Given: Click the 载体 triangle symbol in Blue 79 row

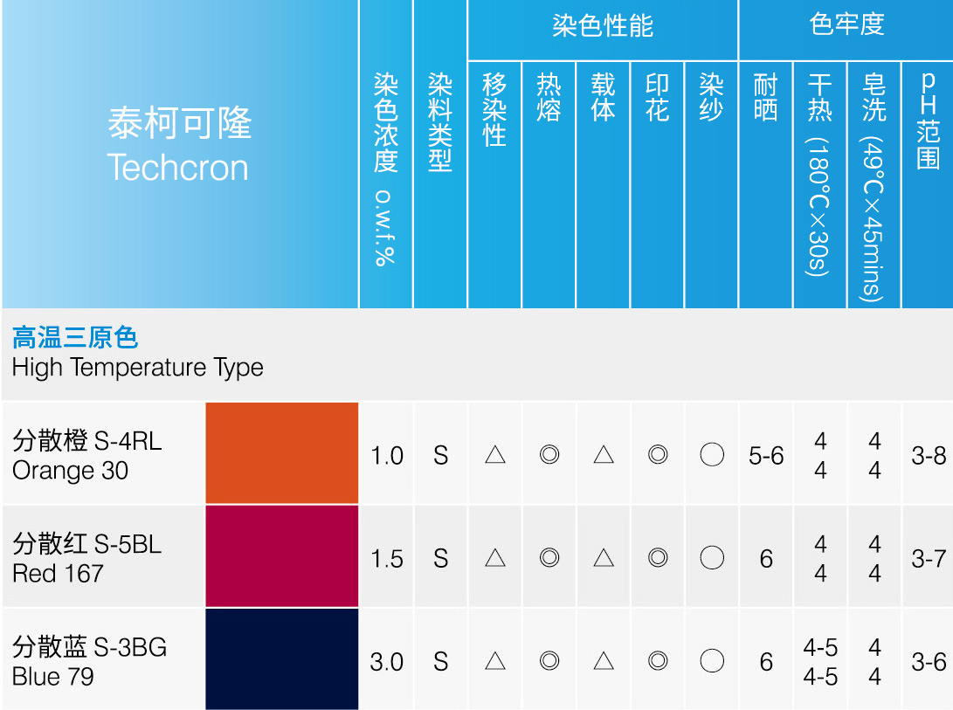Looking at the screenshot, I should coord(604,661).
